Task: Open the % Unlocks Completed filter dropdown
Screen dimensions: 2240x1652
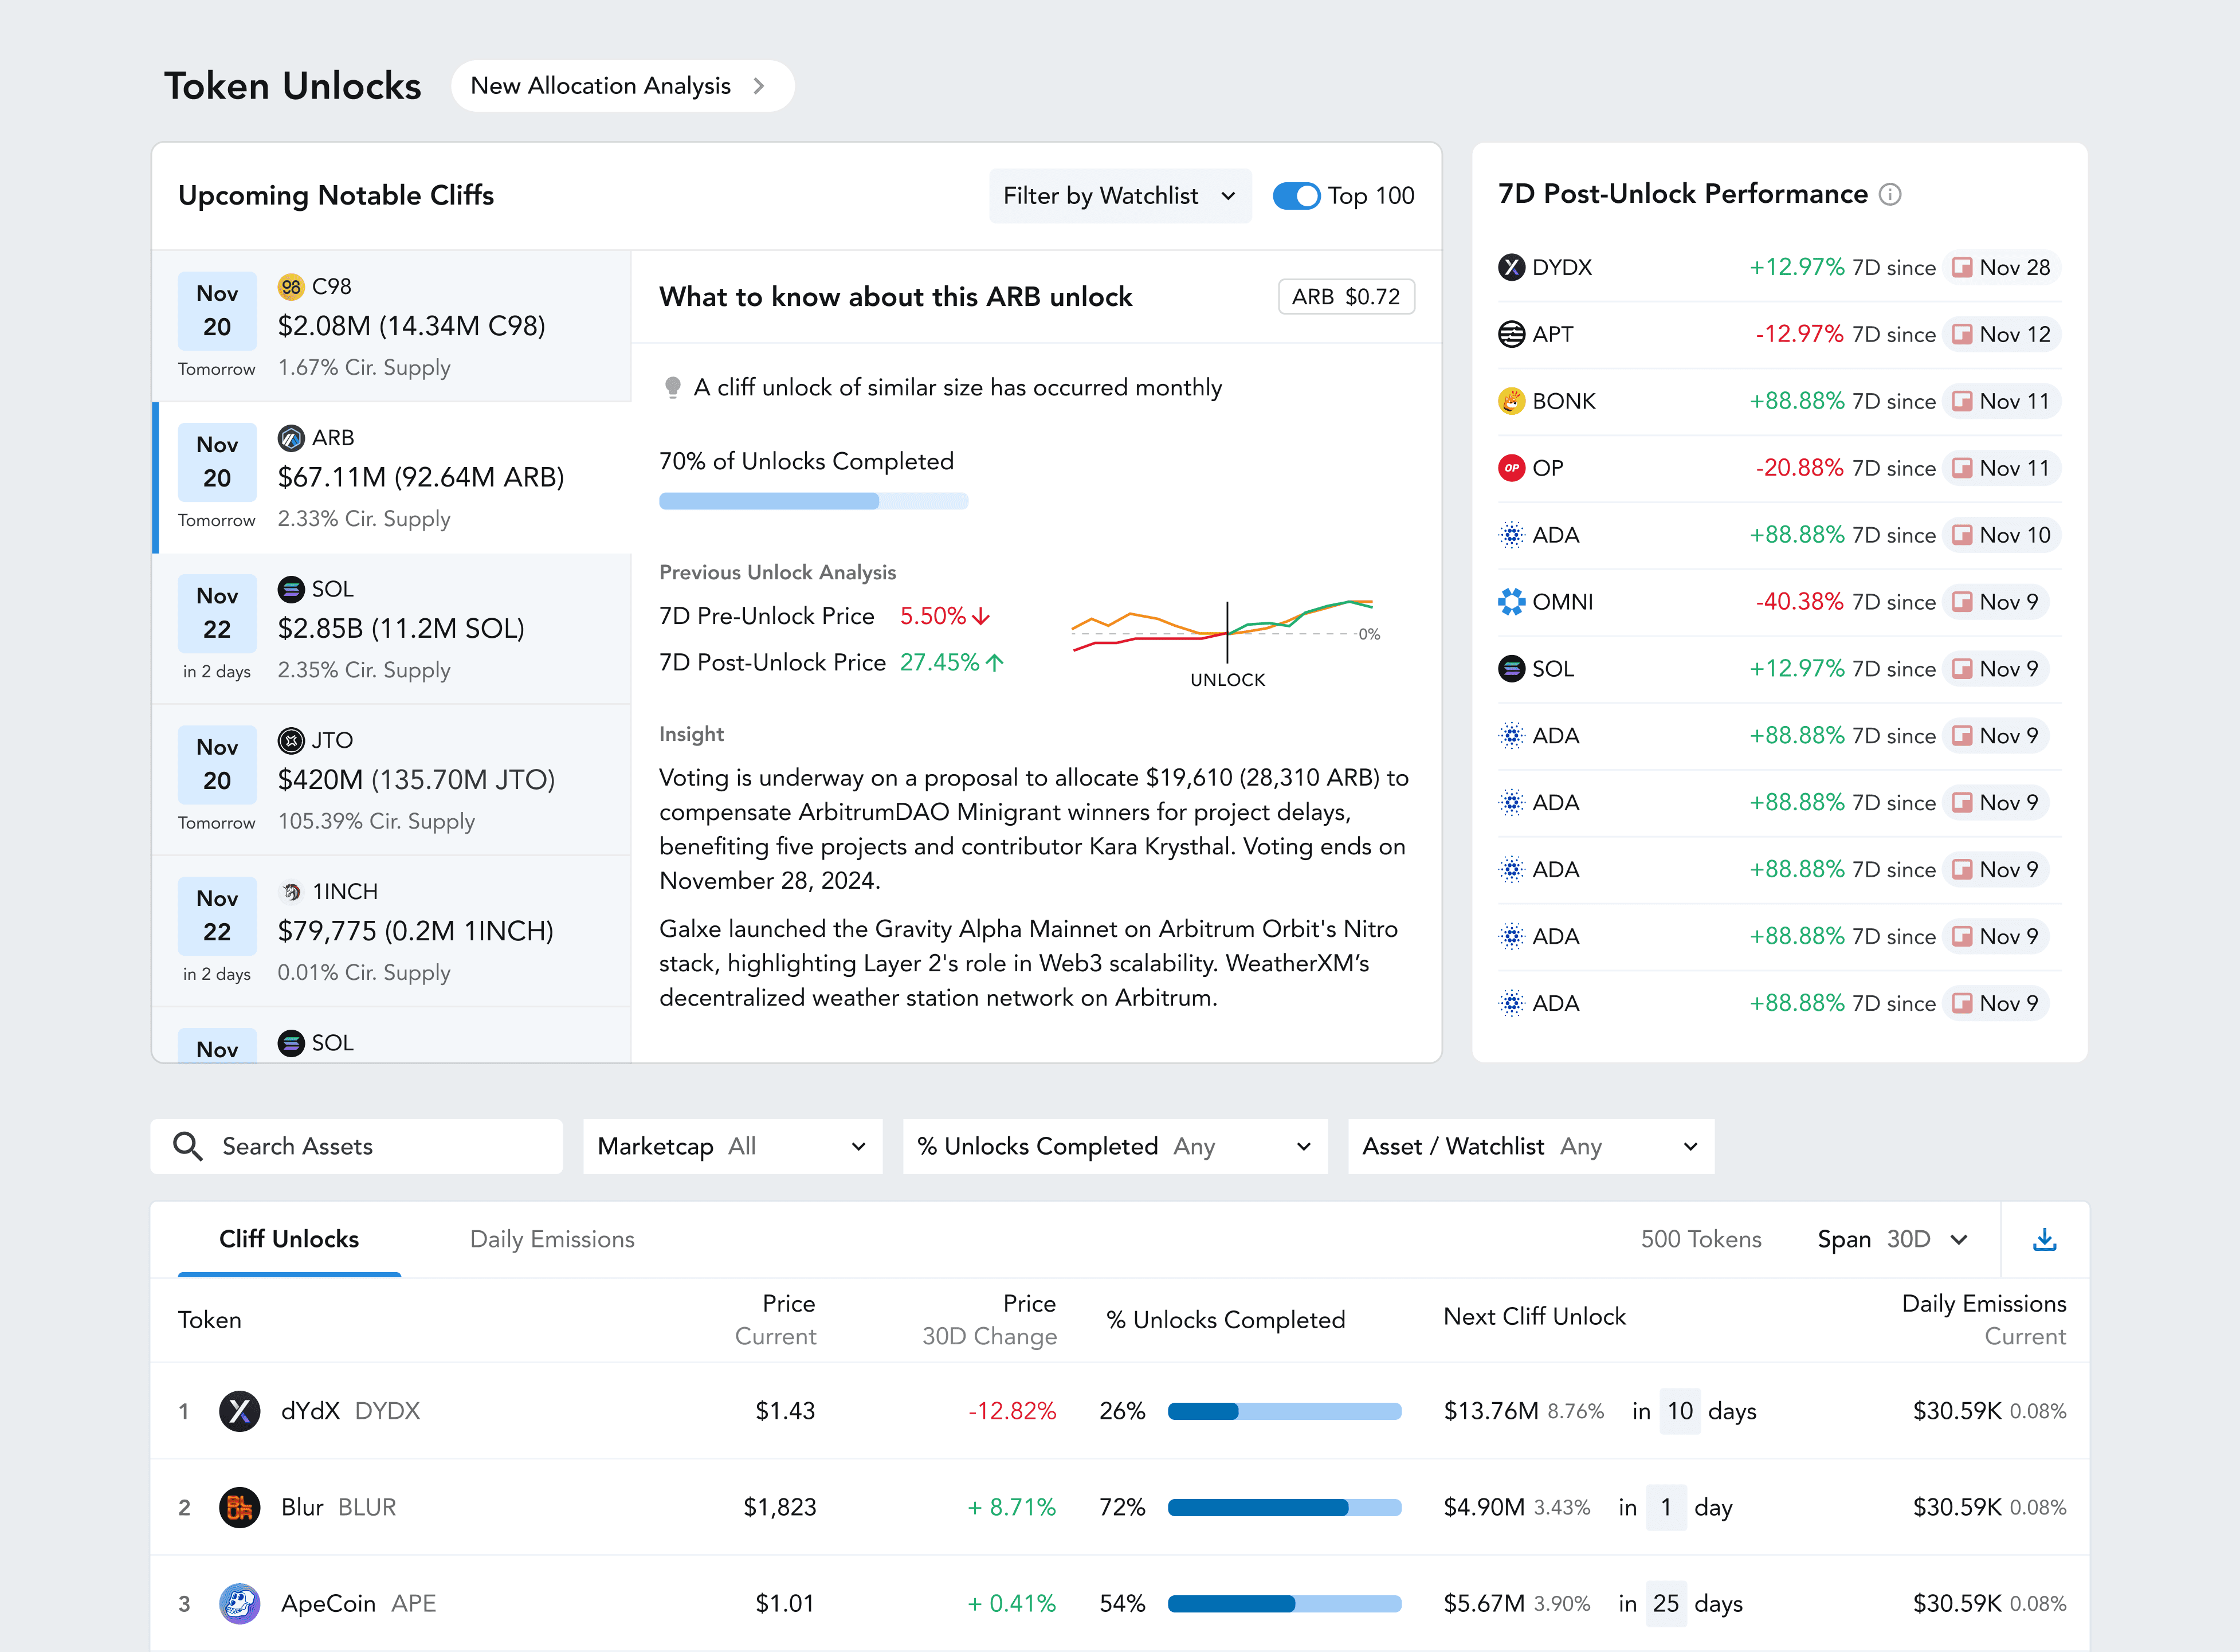Action: (x=1114, y=1146)
